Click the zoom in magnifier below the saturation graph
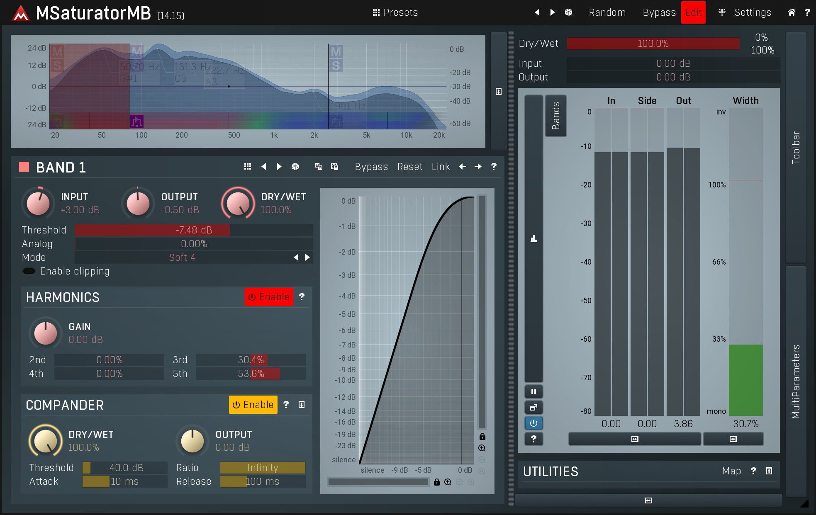This screenshot has height=515, width=816. 448,482
